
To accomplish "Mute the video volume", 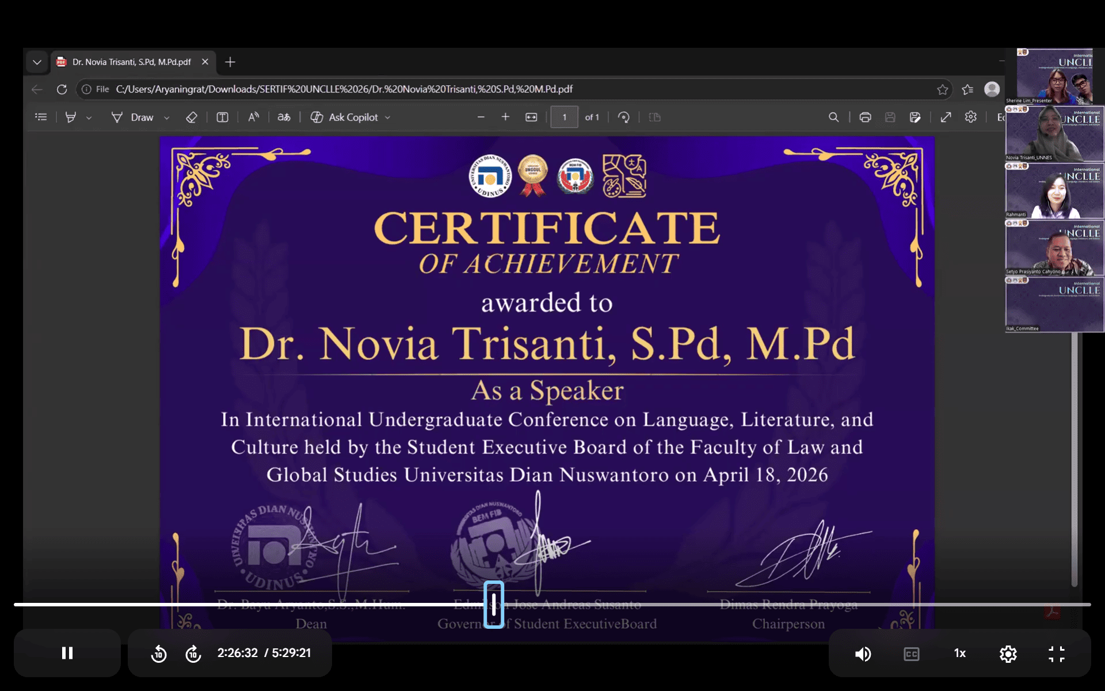I will 863,654.
